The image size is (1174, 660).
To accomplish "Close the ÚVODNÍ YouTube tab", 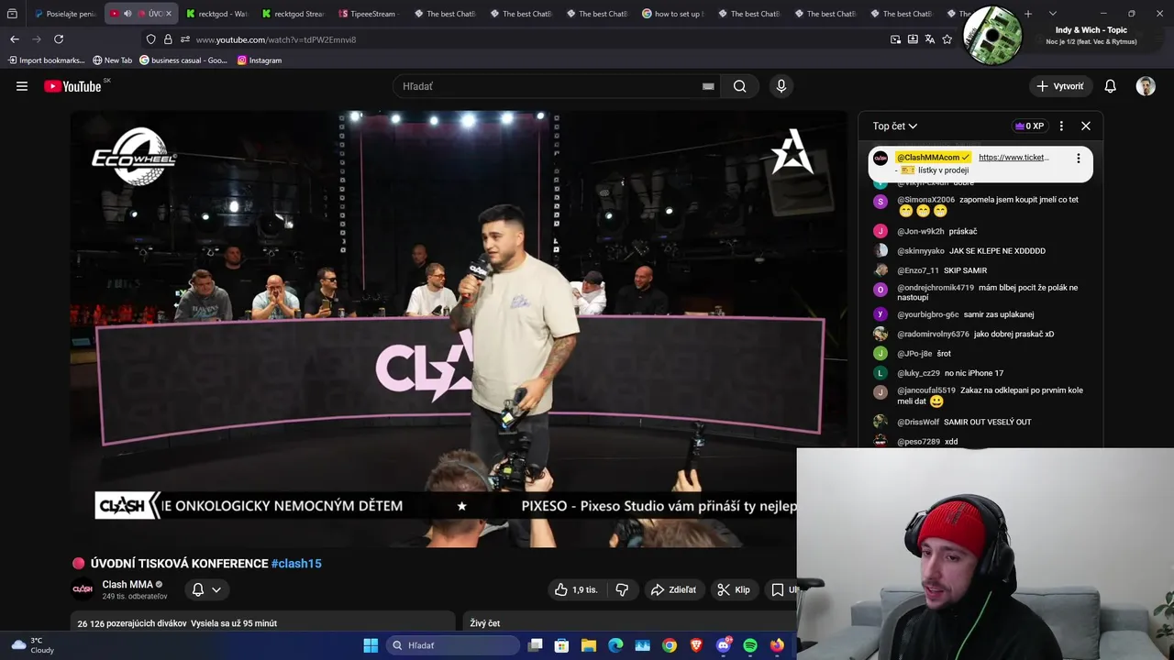I will point(168,14).
